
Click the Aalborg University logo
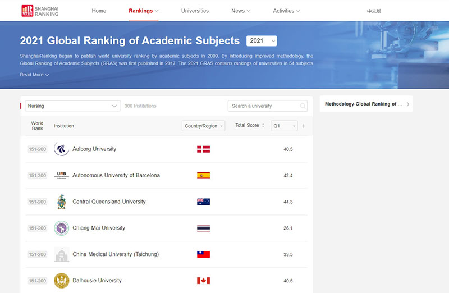62,149
